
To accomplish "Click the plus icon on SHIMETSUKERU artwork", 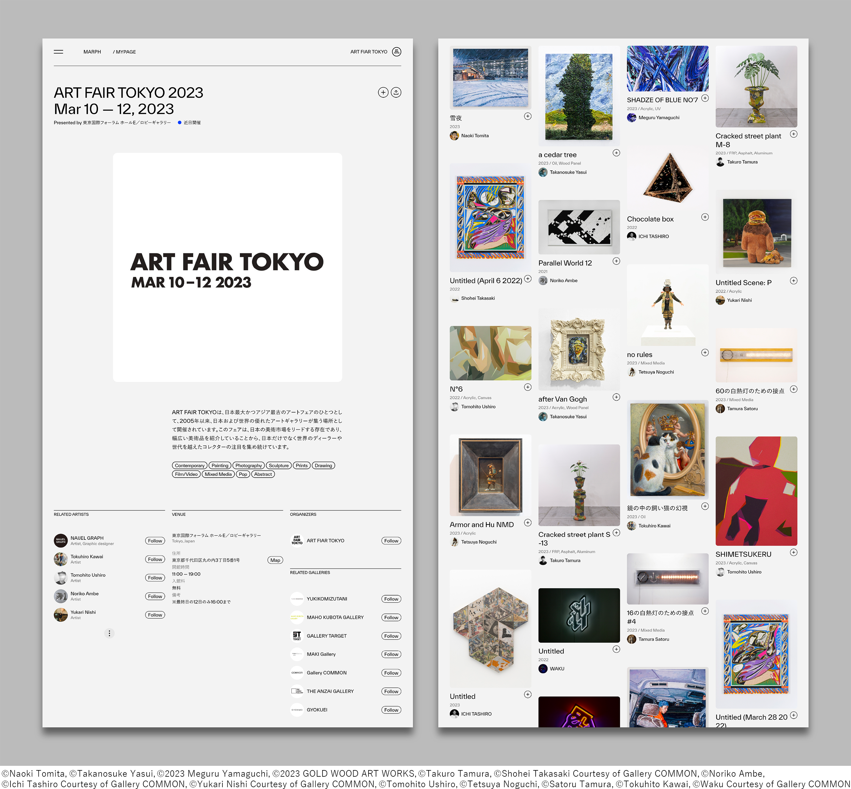I will click(794, 552).
